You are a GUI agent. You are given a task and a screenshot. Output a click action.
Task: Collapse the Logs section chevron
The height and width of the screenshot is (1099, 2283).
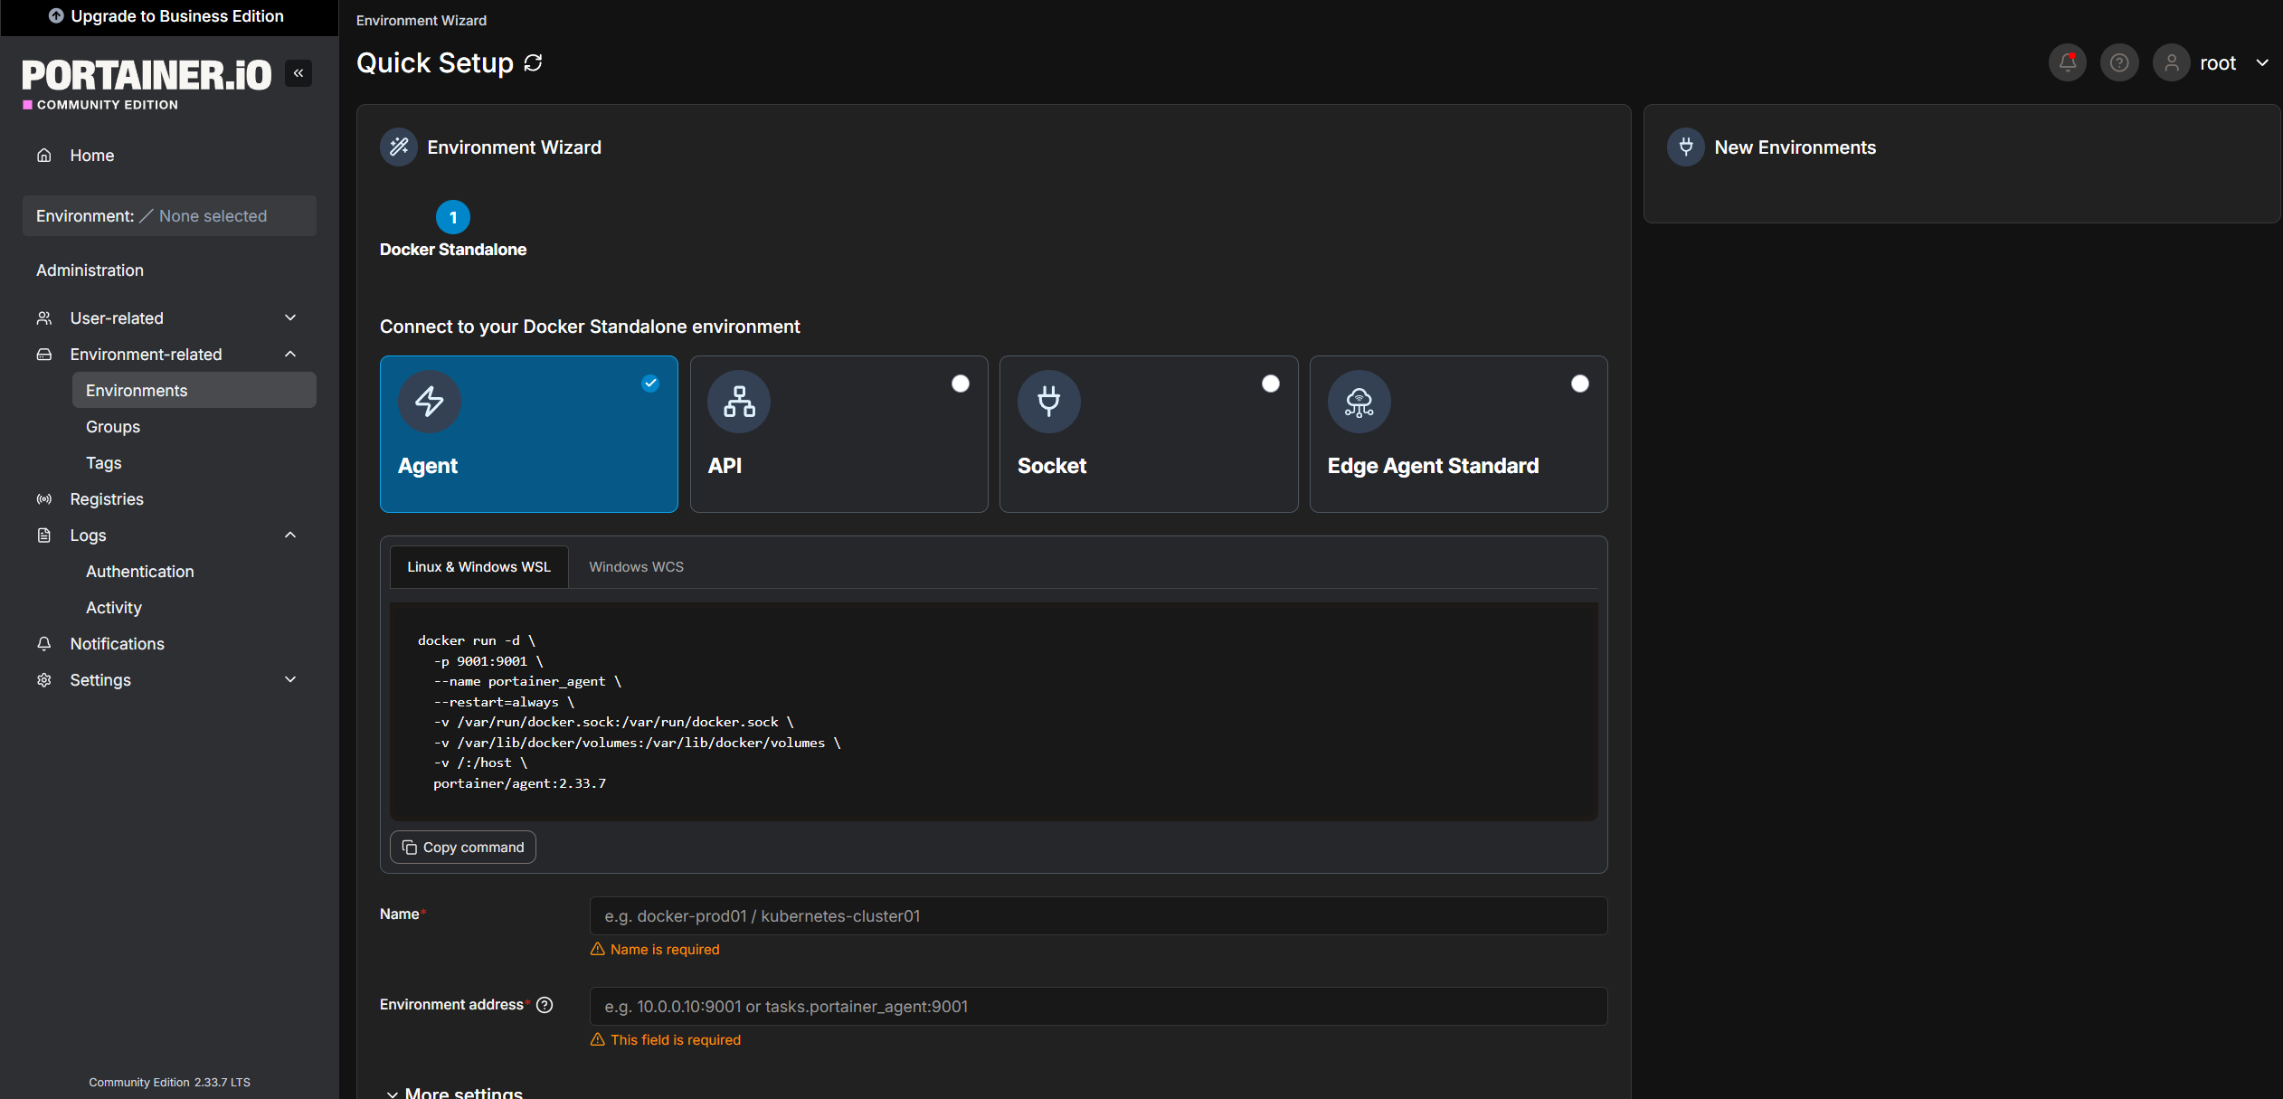[x=290, y=535]
